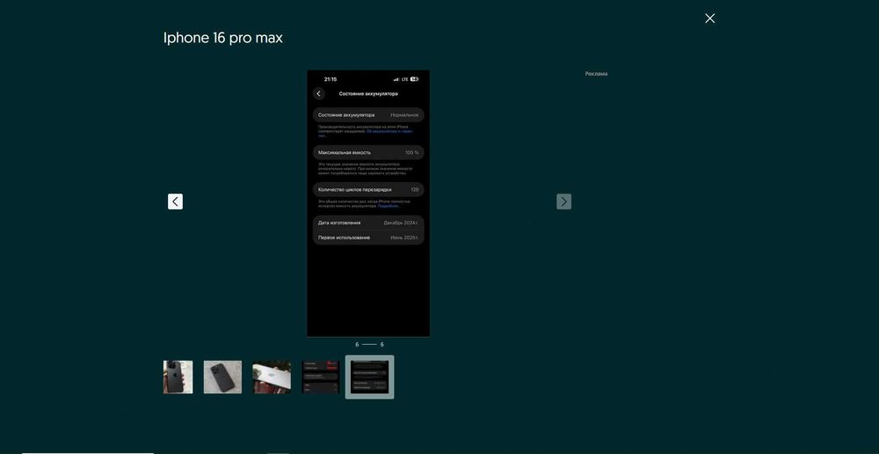The height and width of the screenshot is (454, 879).
Task: Click the 'Реклама' label
Action: coord(597,74)
